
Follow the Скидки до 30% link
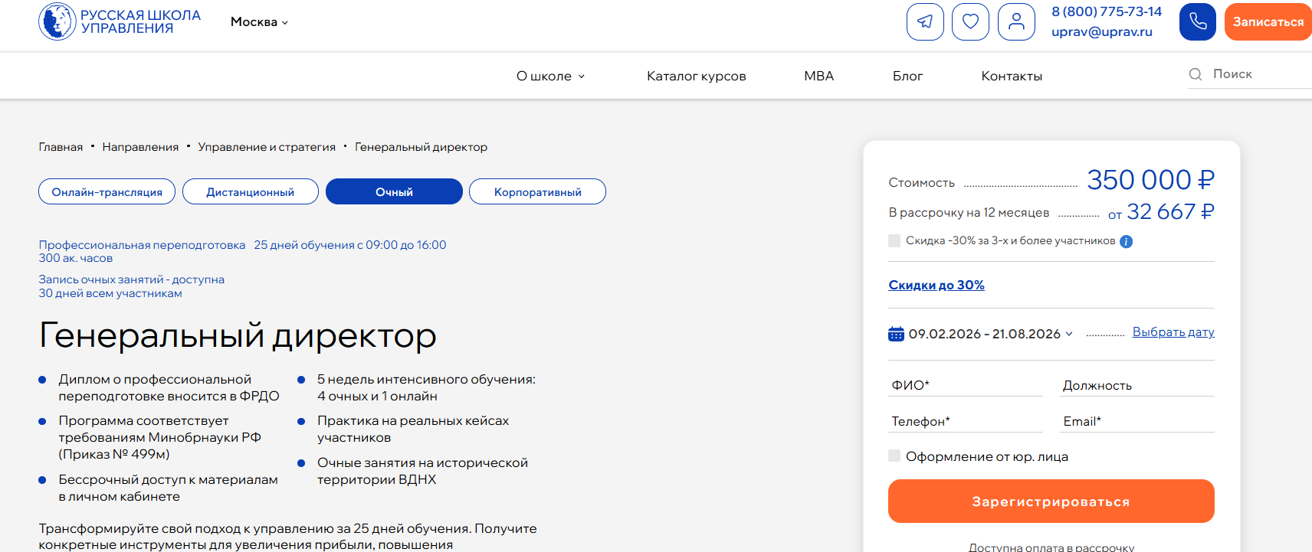click(936, 285)
